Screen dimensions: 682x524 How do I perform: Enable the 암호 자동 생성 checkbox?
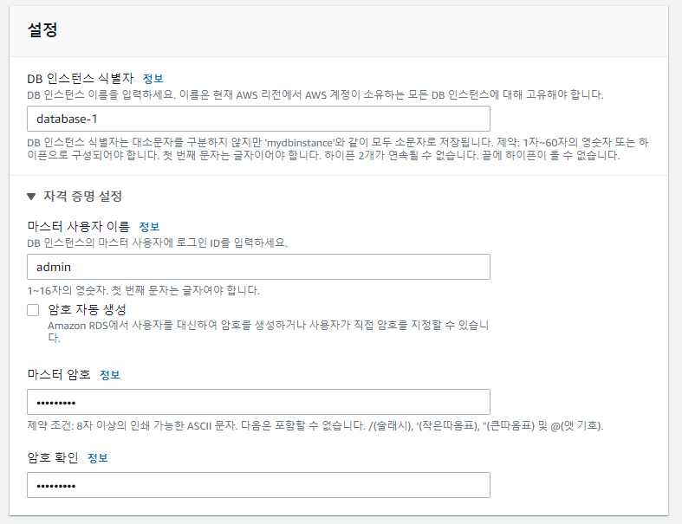click(x=33, y=310)
